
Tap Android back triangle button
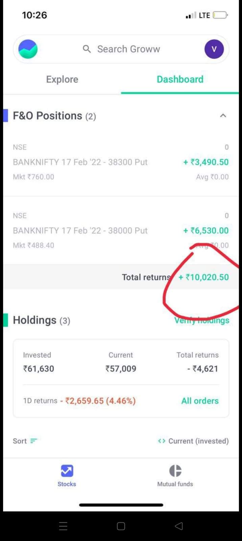tap(179, 526)
